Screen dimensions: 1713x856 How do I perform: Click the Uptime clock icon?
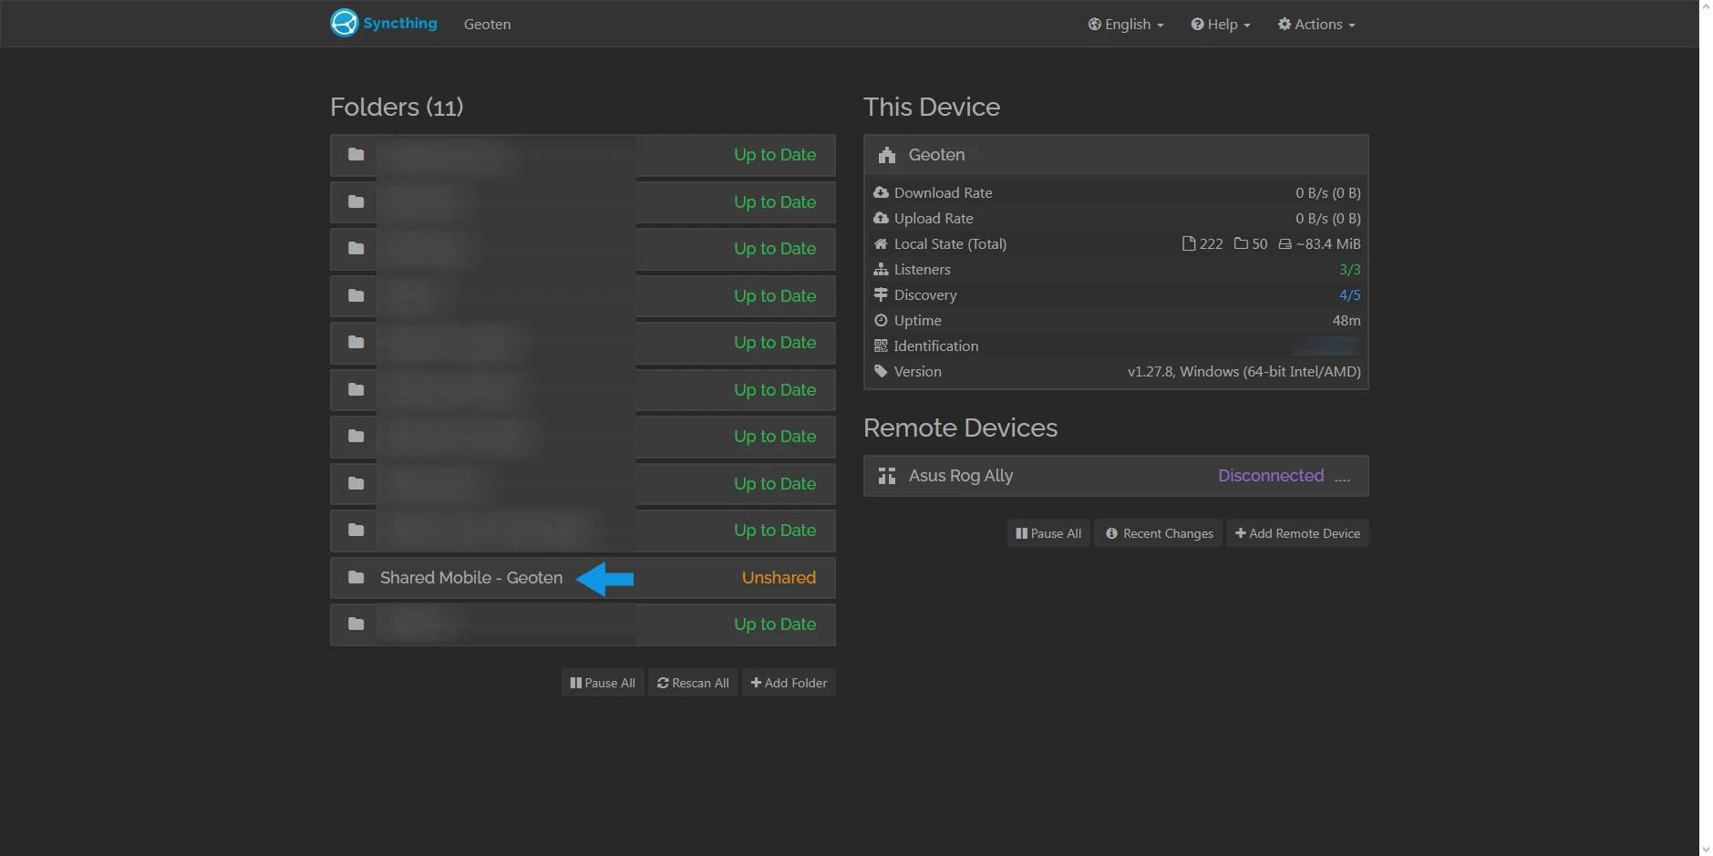[x=881, y=320]
